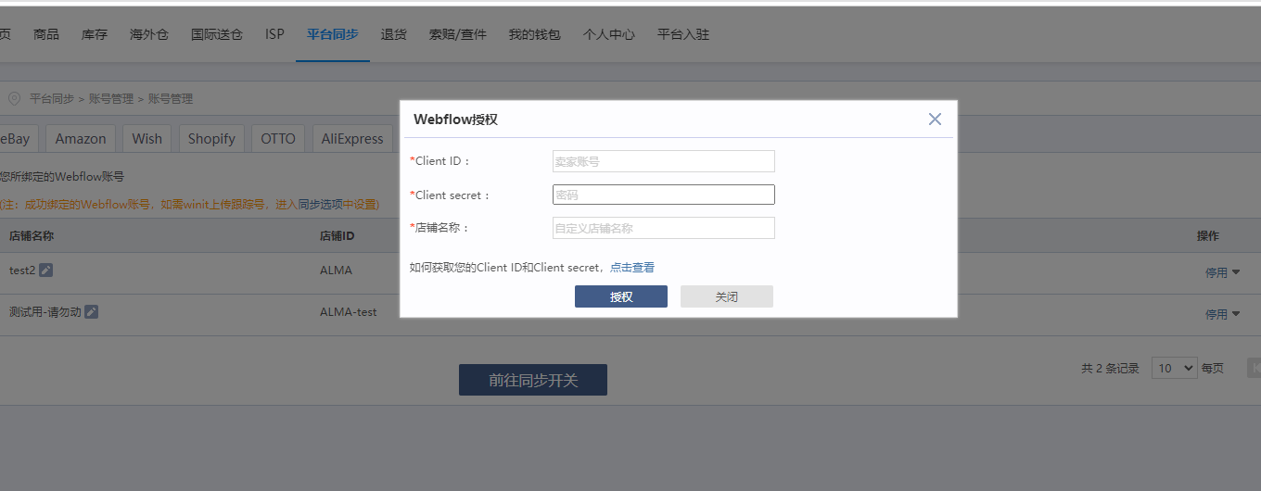The width and height of the screenshot is (1261, 491).
Task: Edit store name icon next to test2
Action: point(45,270)
